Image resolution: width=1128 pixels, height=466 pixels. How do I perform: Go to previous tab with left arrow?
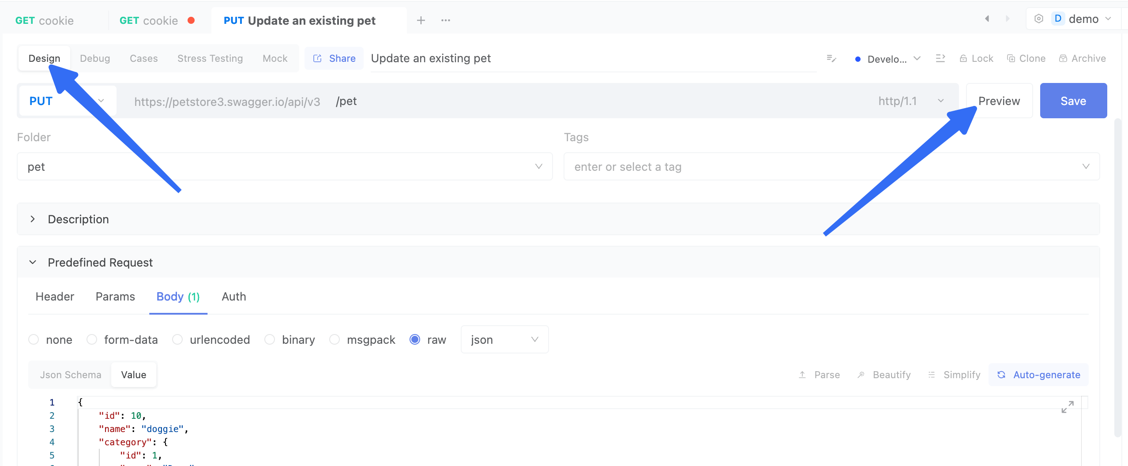[987, 19]
